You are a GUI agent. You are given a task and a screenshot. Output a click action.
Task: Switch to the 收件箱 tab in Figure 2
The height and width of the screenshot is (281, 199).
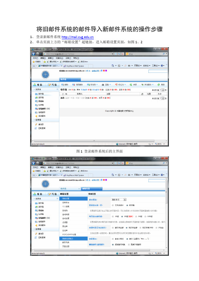pyautogui.click(x=70, y=189)
